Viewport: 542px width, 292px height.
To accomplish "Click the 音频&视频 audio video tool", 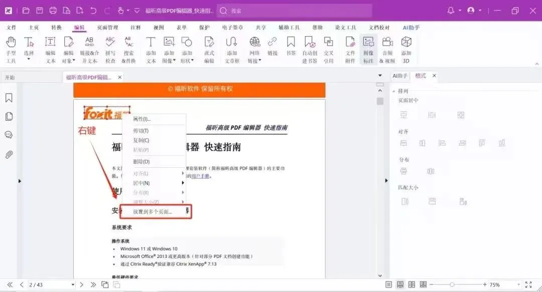I will click(x=387, y=50).
